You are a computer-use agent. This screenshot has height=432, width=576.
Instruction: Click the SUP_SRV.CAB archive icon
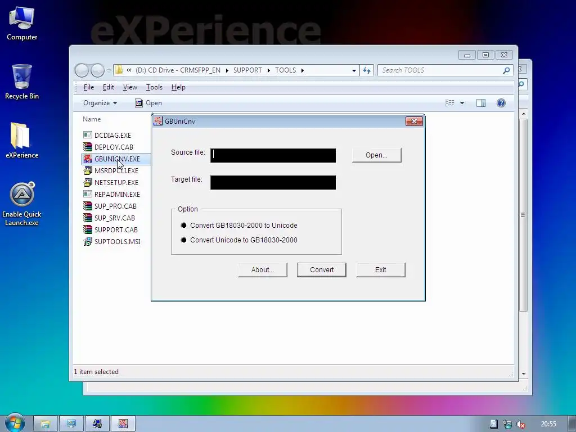(x=87, y=218)
